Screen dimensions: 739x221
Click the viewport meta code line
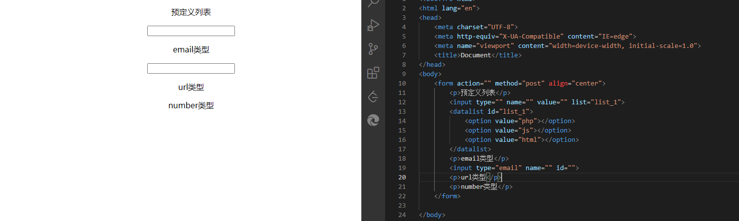click(x=568, y=46)
